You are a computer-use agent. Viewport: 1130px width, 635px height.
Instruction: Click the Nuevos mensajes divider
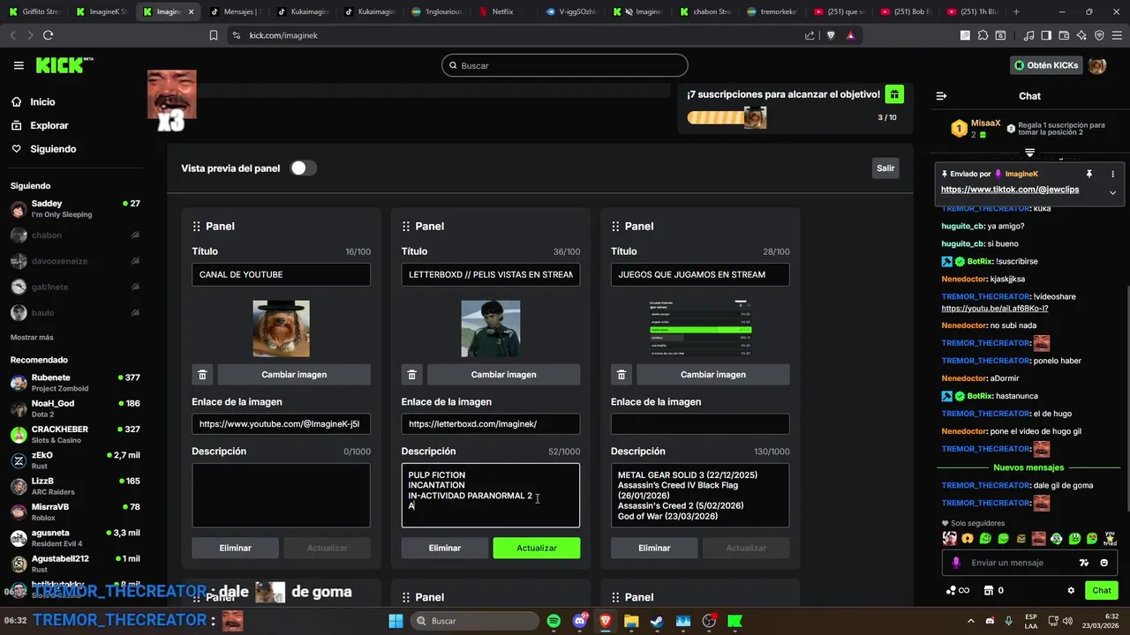(1028, 467)
